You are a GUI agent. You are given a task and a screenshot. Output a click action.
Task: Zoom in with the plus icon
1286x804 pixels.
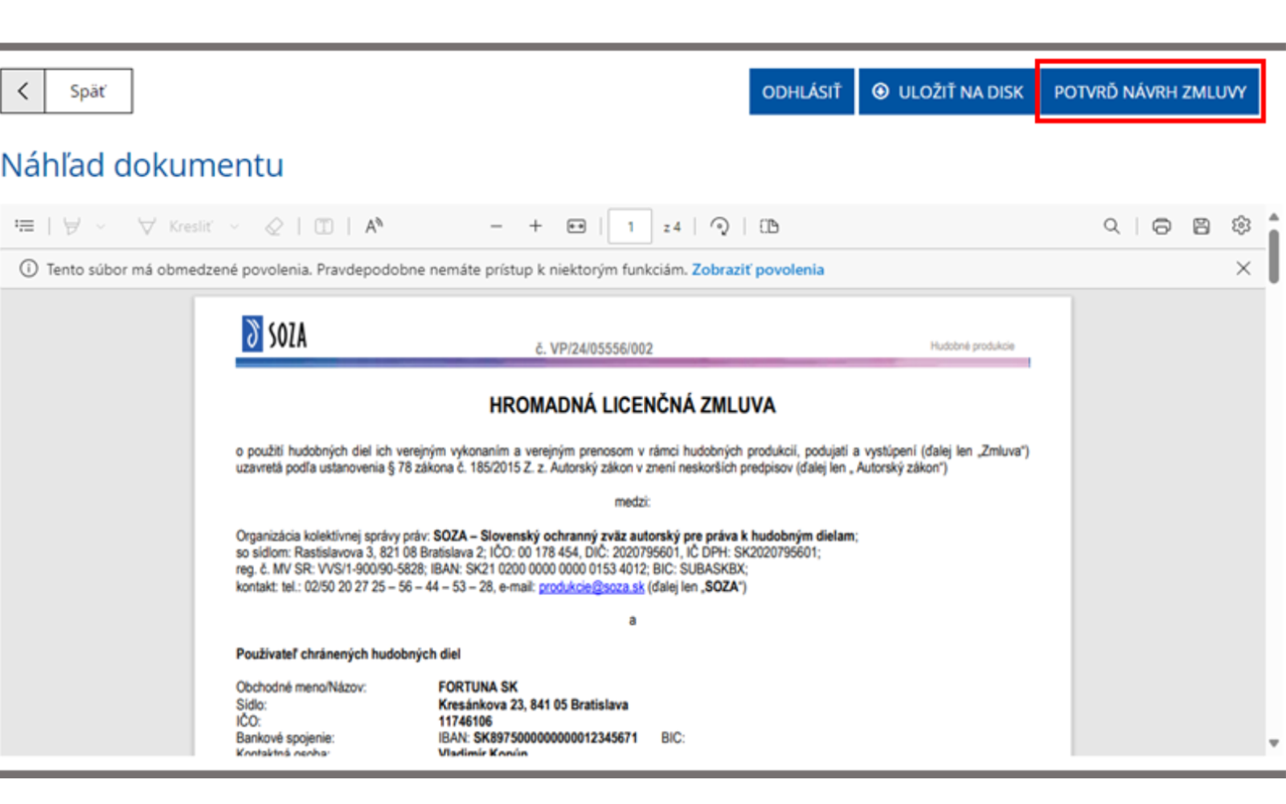(535, 227)
